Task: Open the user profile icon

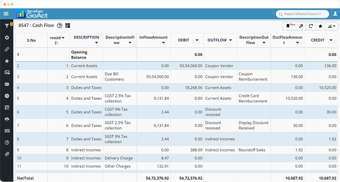Action: 335,14
